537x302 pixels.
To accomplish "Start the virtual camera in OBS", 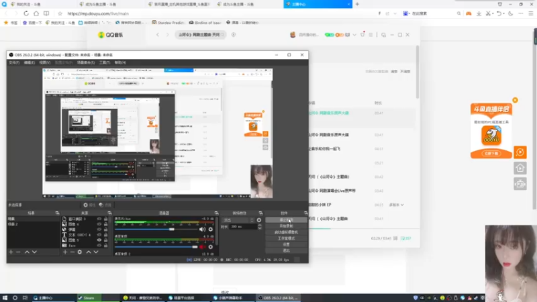I will click(x=287, y=232).
